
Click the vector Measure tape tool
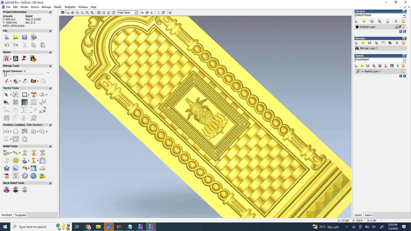[x=6, y=103]
